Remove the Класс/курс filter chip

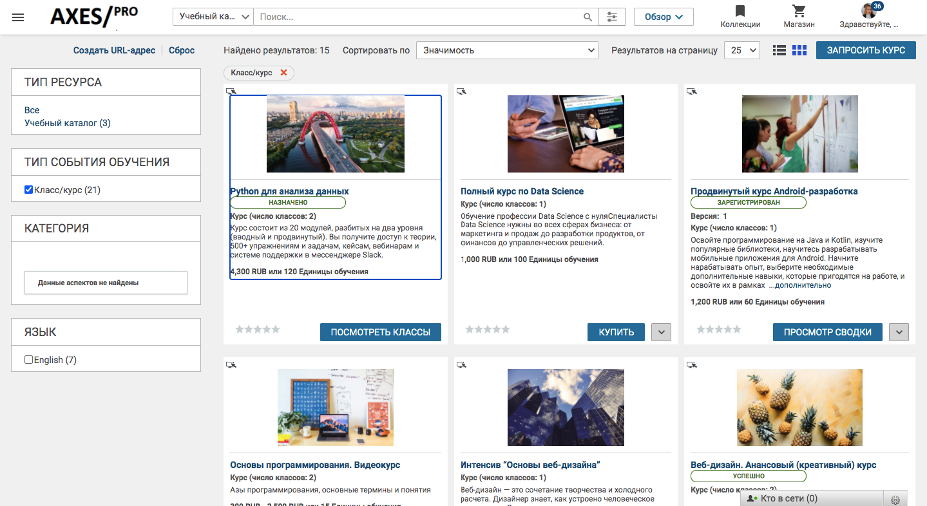[283, 73]
